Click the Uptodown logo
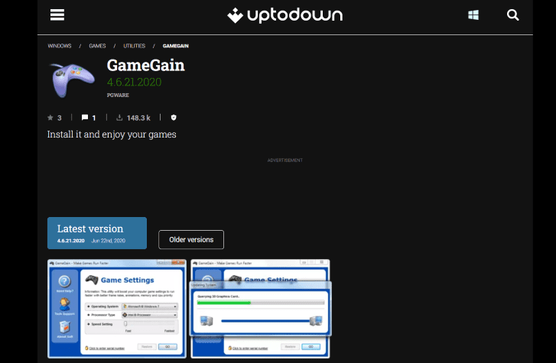 pyautogui.click(x=285, y=15)
